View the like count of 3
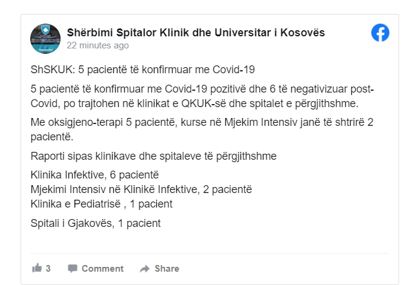This screenshot has width=407, height=285. [x=48, y=269]
